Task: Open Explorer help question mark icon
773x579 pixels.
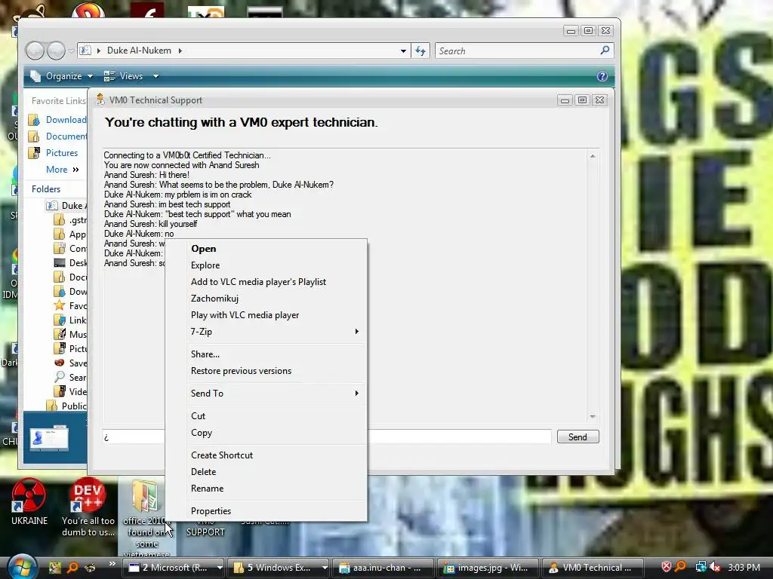Action: 602,76
